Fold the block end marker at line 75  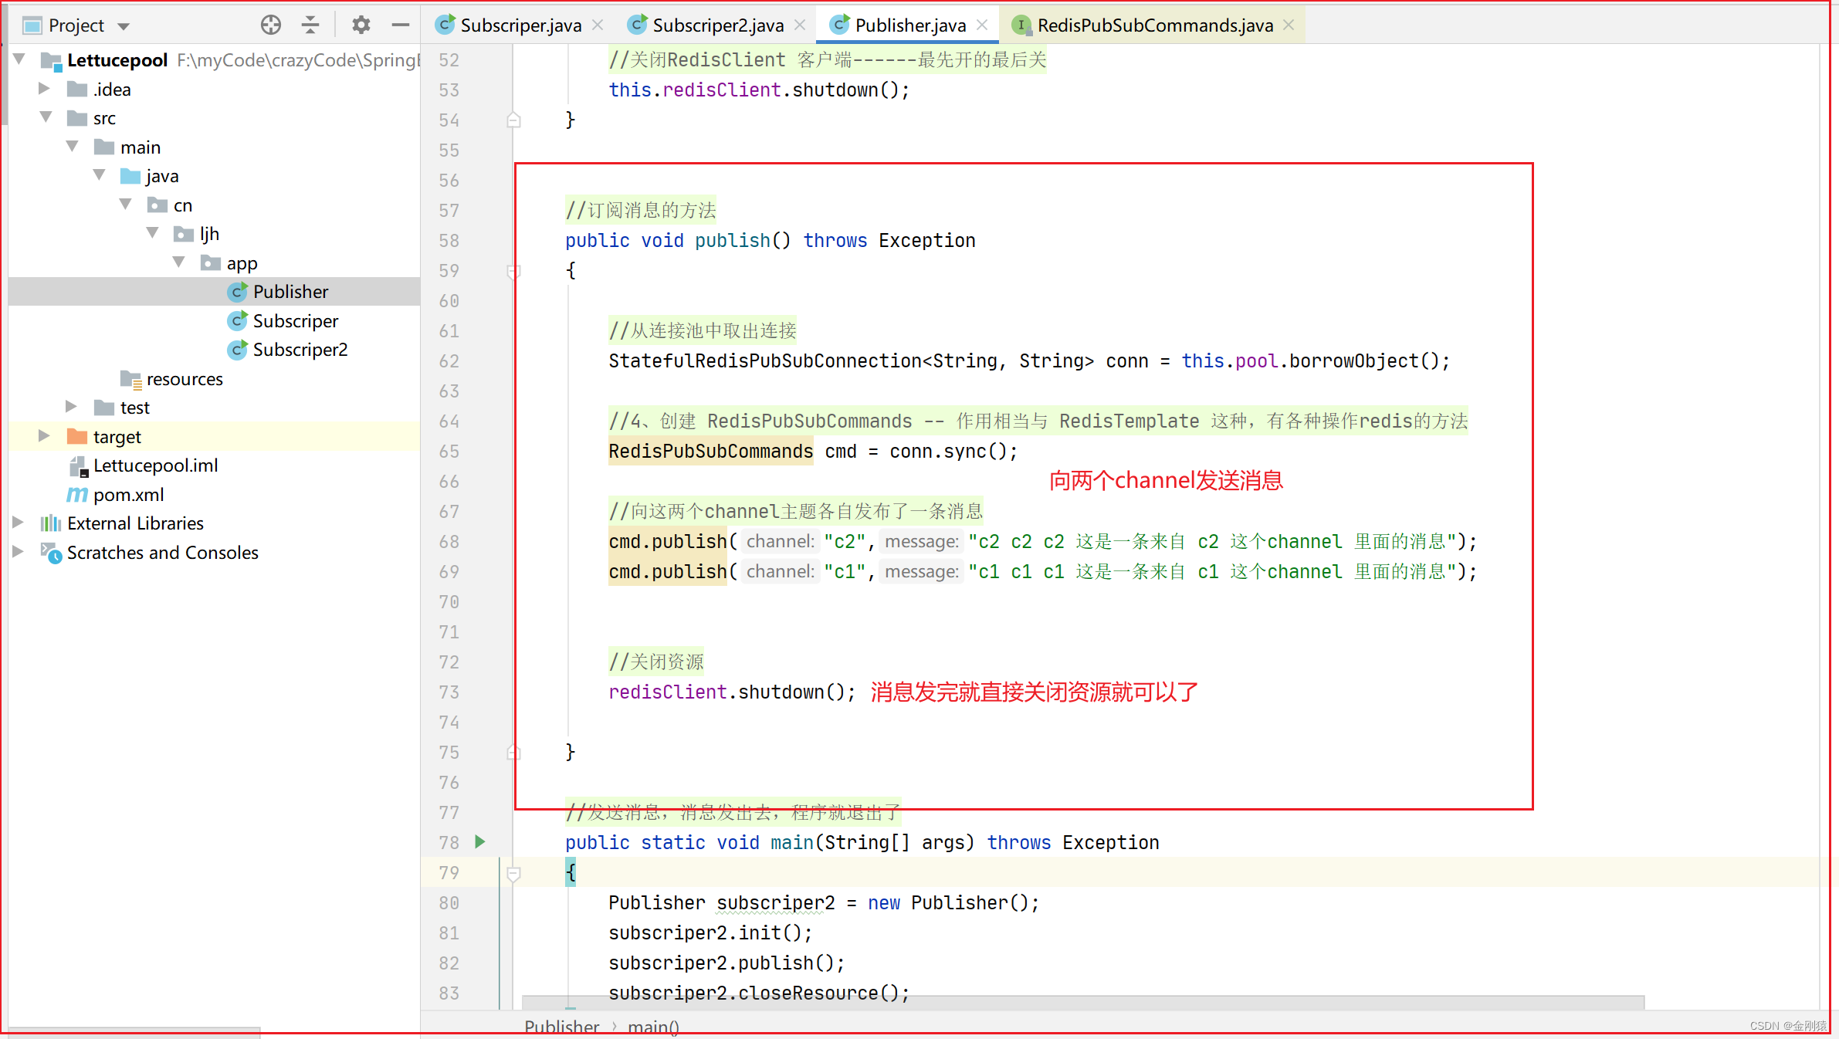[513, 753]
